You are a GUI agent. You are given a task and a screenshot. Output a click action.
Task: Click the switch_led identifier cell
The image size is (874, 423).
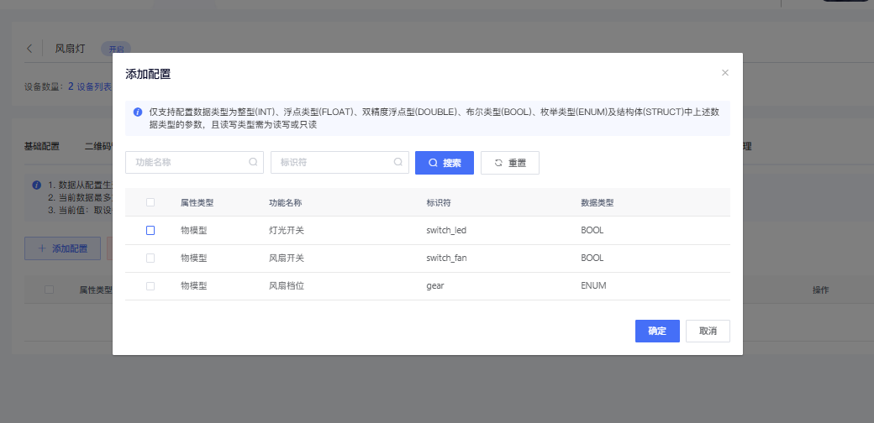(446, 230)
